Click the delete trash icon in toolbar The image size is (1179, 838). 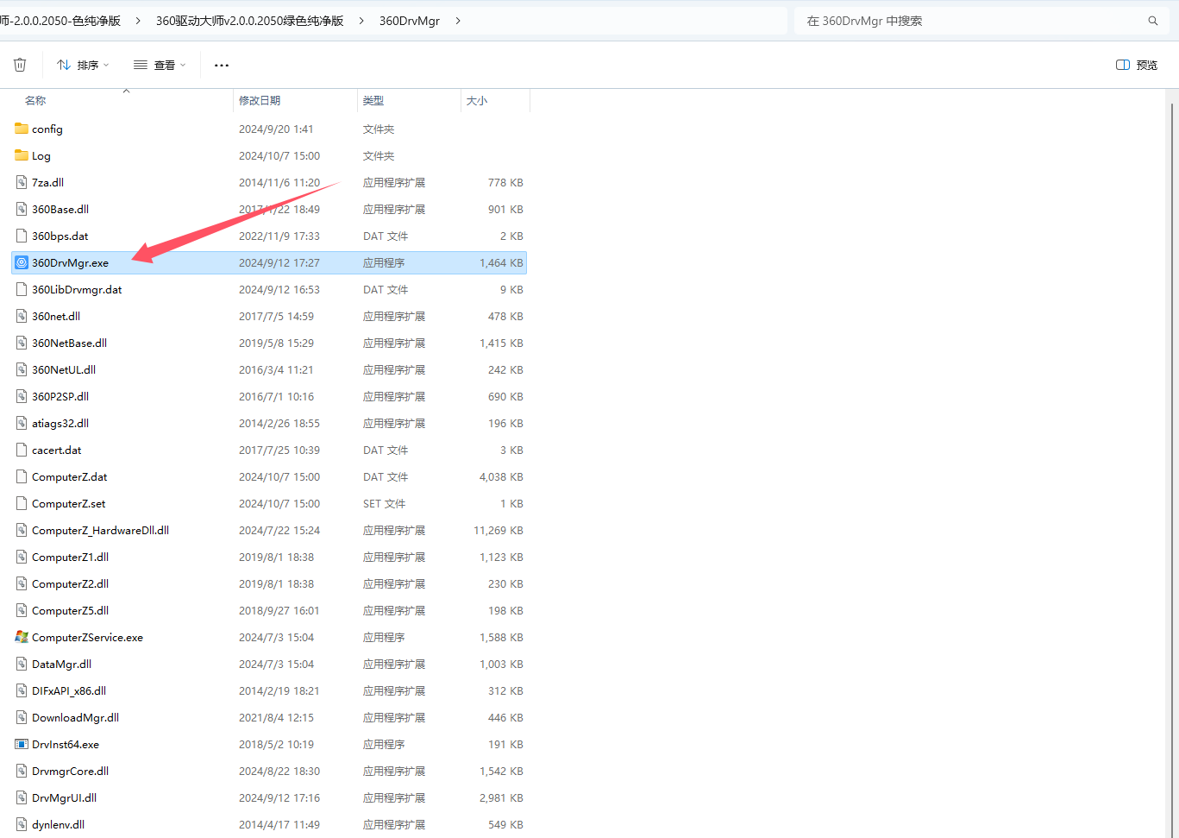click(x=20, y=65)
